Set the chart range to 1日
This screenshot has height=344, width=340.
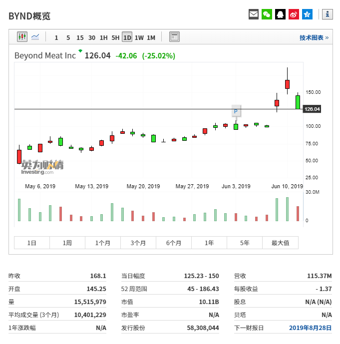pos(32,243)
